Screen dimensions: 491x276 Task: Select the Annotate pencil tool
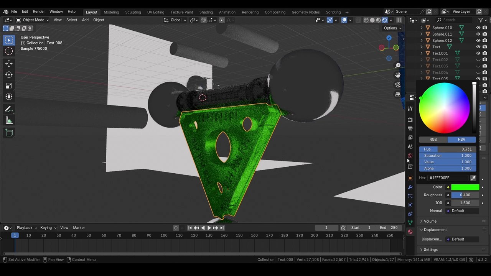point(9,110)
